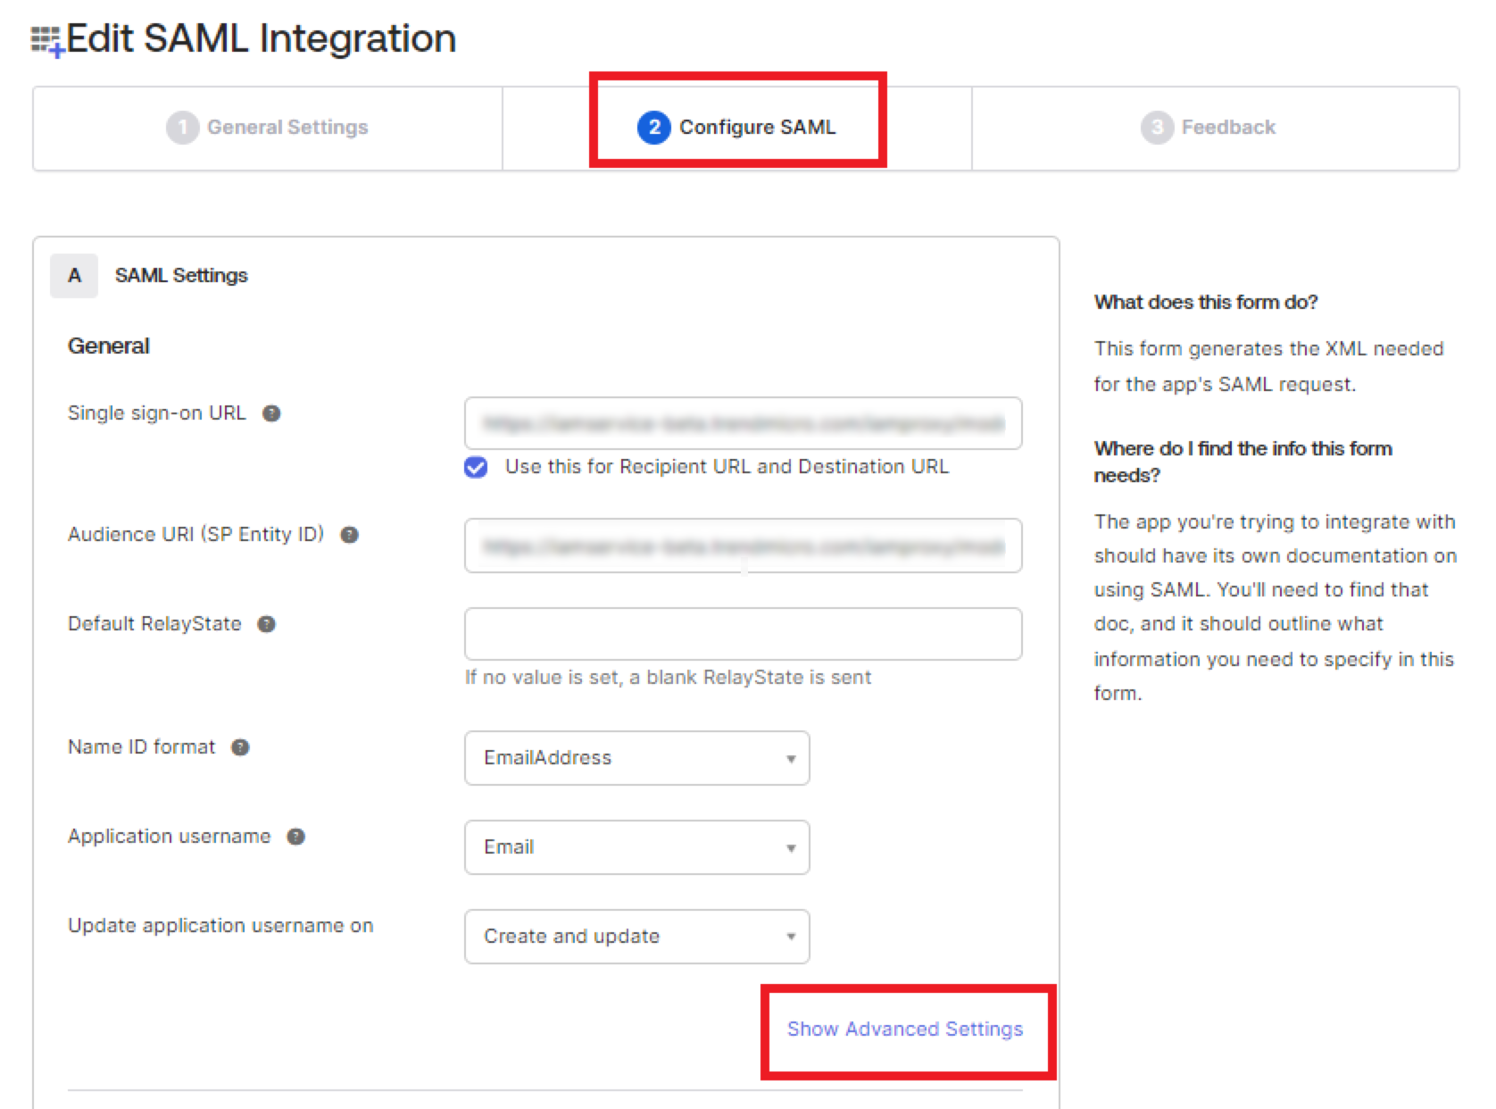Click the Single sign-on URL input field
The height and width of the screenshot is (1109, 1496).
click(743, 423)
